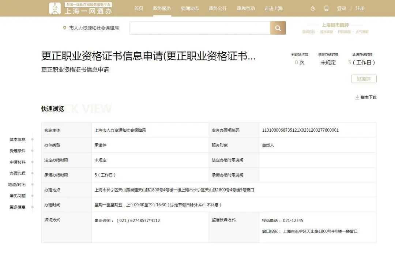This screenshot has height=264, width=395.
Task: Click the 上海一网通办 logo icon
Action: pos(55,8)
